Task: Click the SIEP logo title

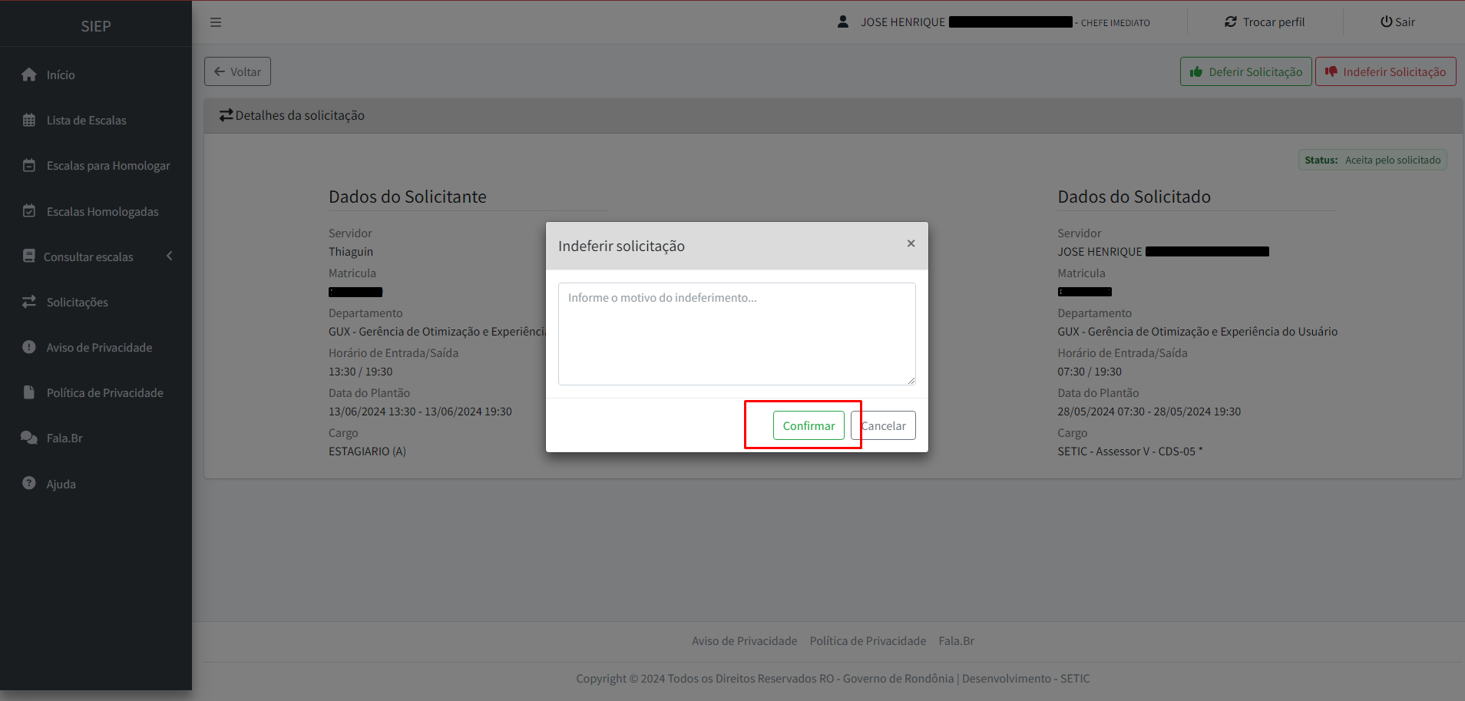Action: 96,26
